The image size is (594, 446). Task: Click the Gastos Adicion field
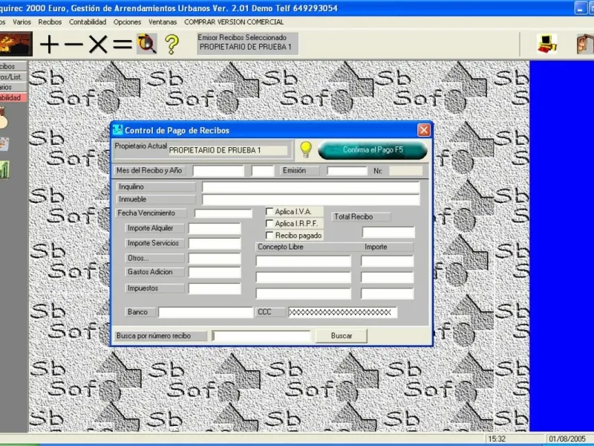coord(215,272)
